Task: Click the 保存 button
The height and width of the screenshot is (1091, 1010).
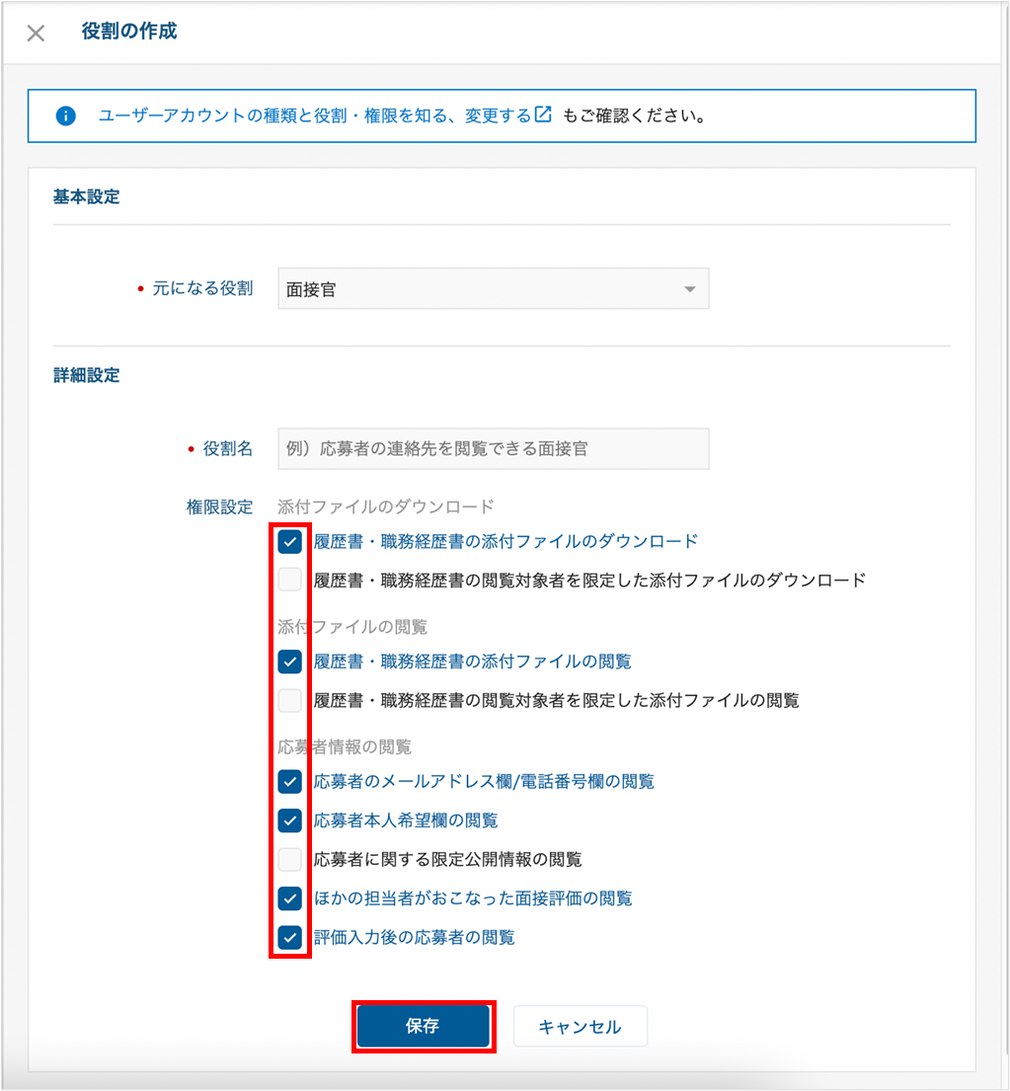Action: pos(423,1026)
